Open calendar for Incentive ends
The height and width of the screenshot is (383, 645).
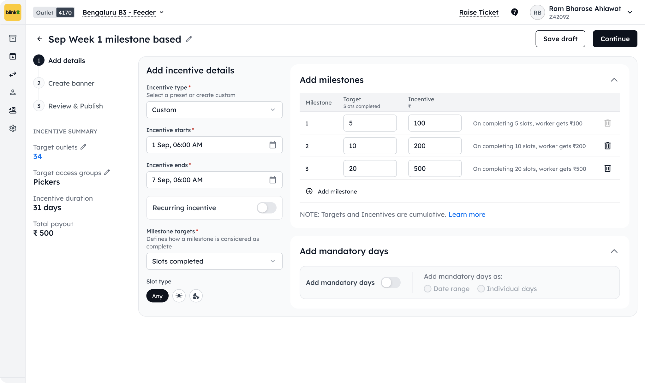coord(273,180)
